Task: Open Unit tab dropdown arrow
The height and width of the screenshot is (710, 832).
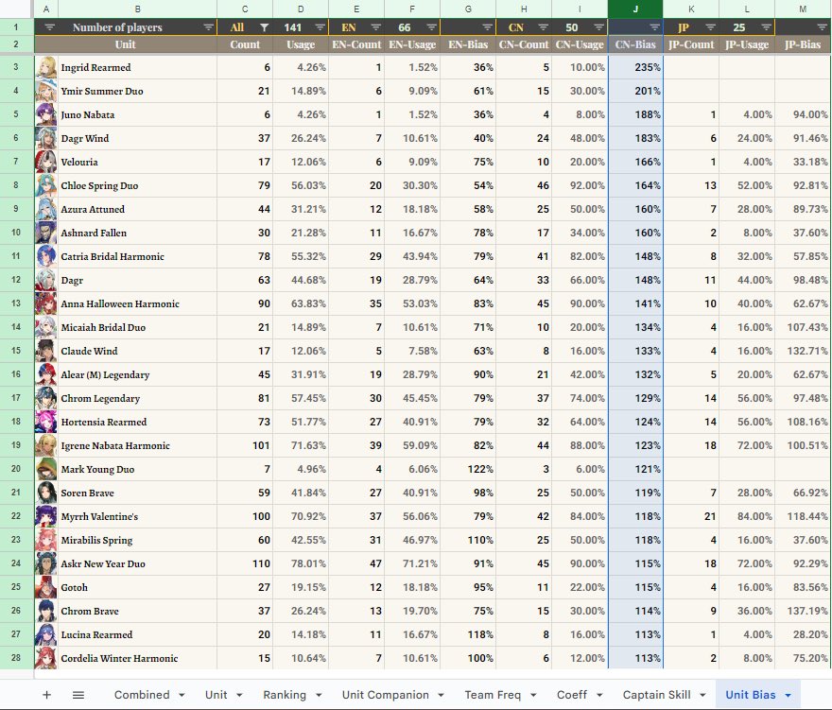Action: click(239, 695)
